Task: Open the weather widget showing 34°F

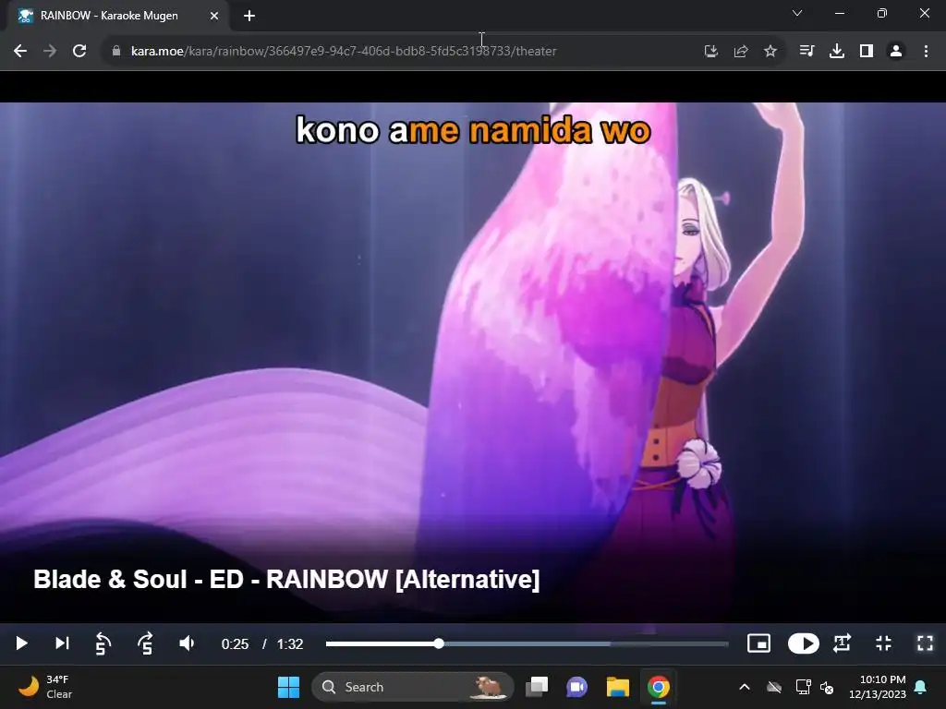Action: pyautogui.click(x=45, y=687)
